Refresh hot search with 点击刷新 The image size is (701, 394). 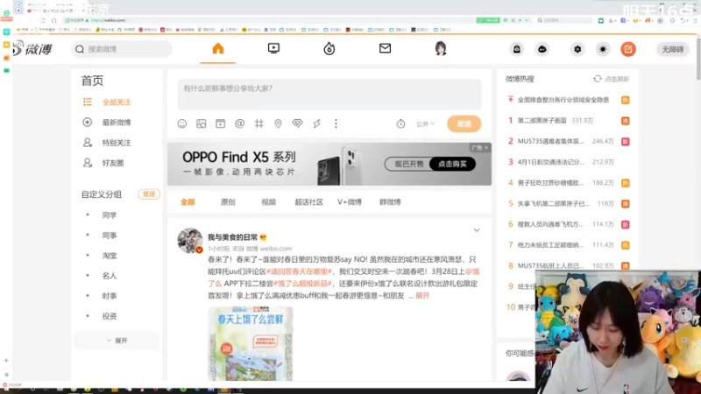(x=611, y=79)
